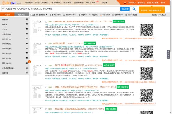The image size is (172, 114).
Task: Export specification PDF from the toolbar
Action: click(x=70, y=15)
